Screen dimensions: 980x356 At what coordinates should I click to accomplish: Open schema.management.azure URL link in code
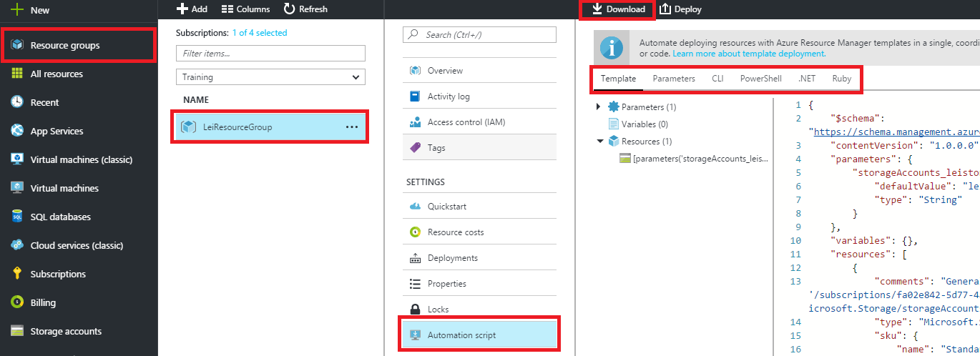tap(896, 132)
